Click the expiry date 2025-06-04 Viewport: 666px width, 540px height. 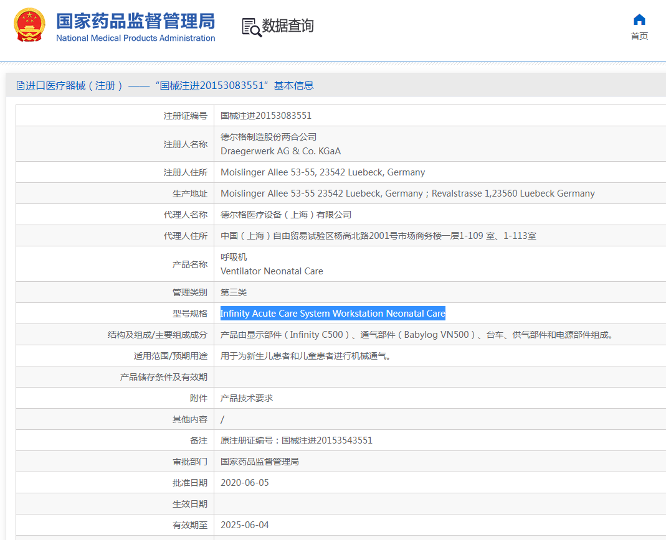tap(245, 525)
